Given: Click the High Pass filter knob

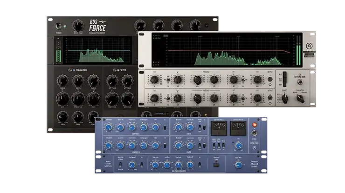Looking at the screenshot, I should (x=112, y=99).
